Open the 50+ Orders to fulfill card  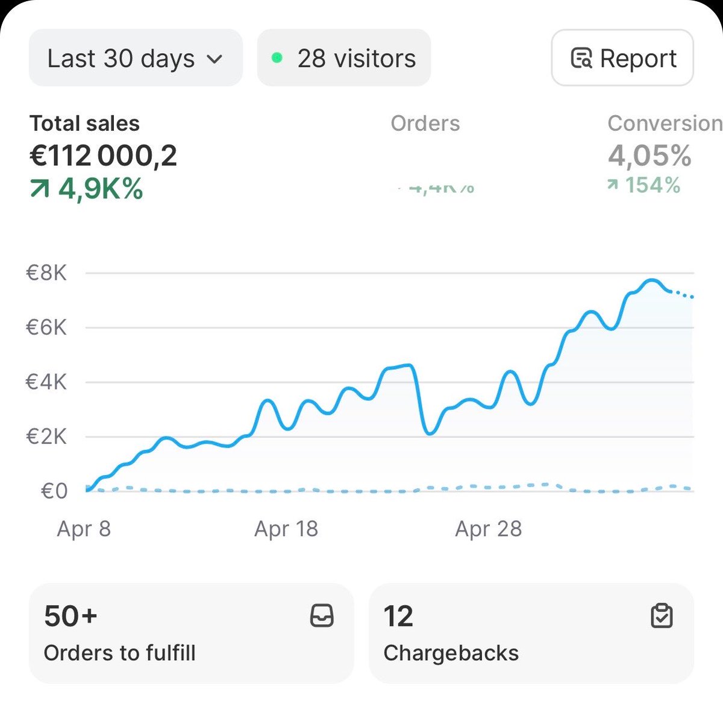(x=191, y=633)
